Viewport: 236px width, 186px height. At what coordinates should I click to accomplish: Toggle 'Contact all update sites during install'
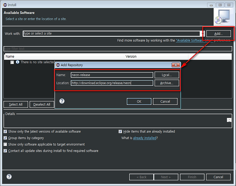[x=5, y=151]
